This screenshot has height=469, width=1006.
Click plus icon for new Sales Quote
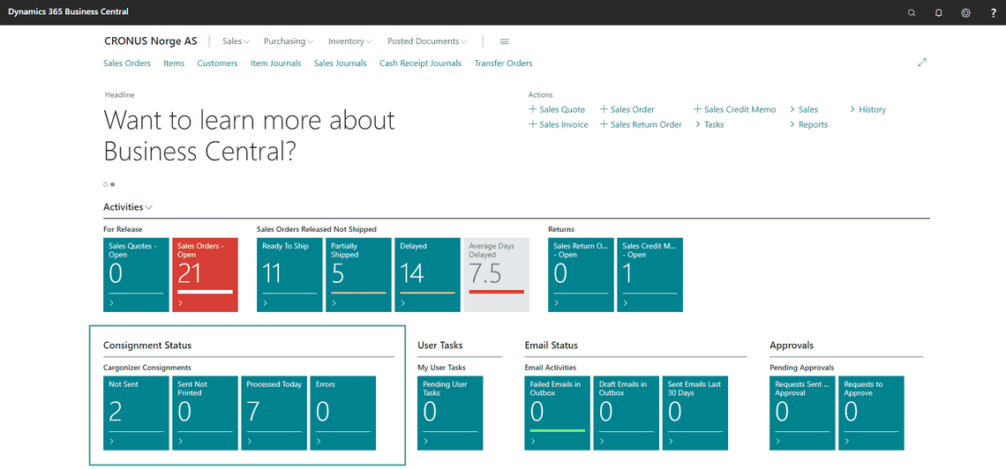pos(532,109)
